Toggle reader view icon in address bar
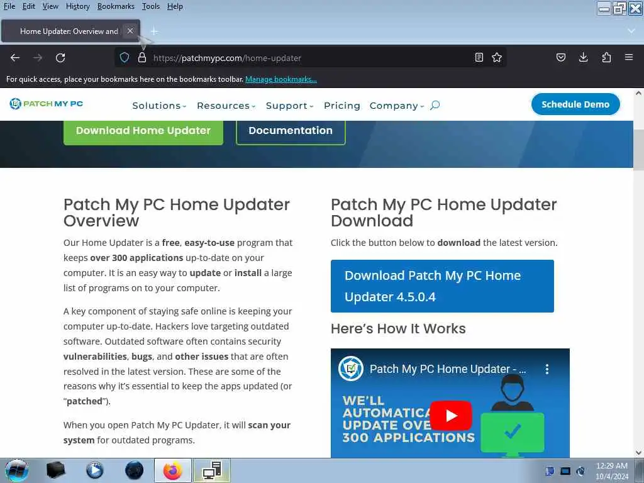644x483 pixels. (479, 57)
